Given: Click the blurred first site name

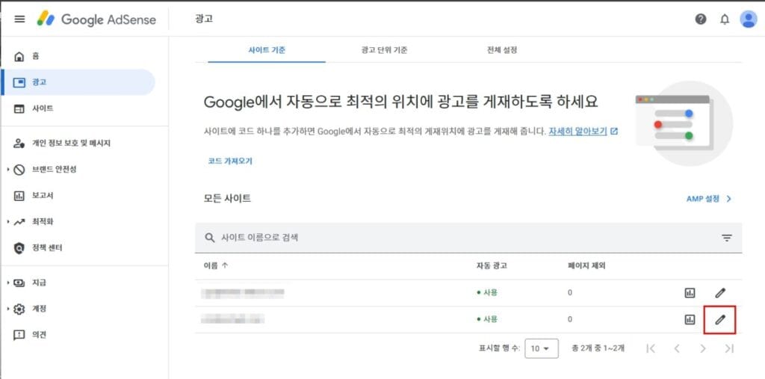Looking at the screenshot, I should tap(244, 293).
